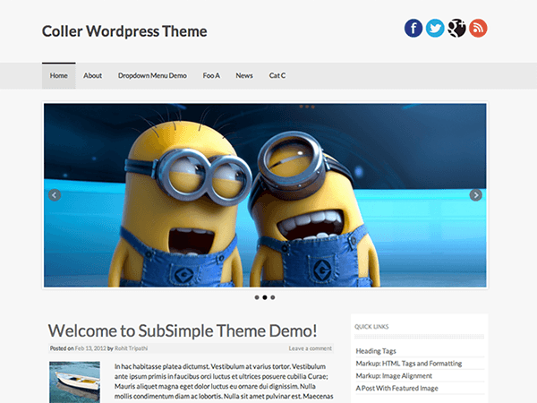This screenshot has height=403, width=537.
Task: Open the Twitter social icon
Action: (435, 28)
